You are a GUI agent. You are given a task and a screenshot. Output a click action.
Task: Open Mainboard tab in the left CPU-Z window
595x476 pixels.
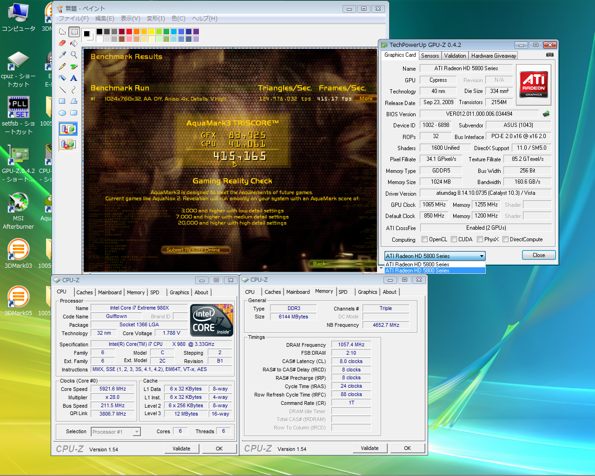coord(110,292)
